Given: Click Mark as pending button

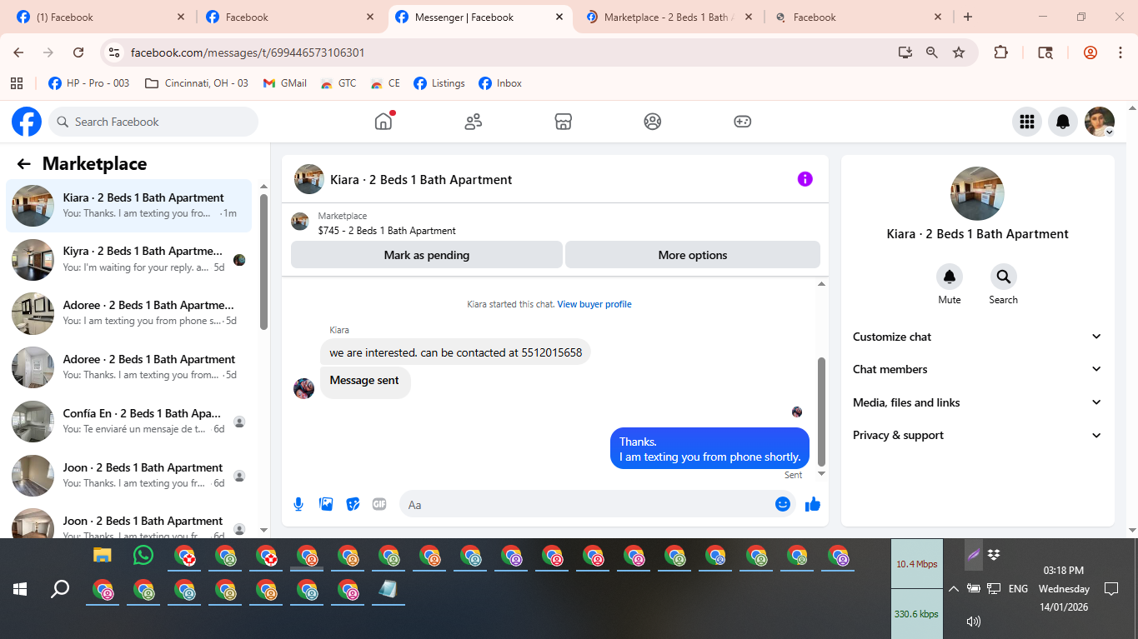Looking at the screenshot, I should pyautogui.click(x=427, y=255).
